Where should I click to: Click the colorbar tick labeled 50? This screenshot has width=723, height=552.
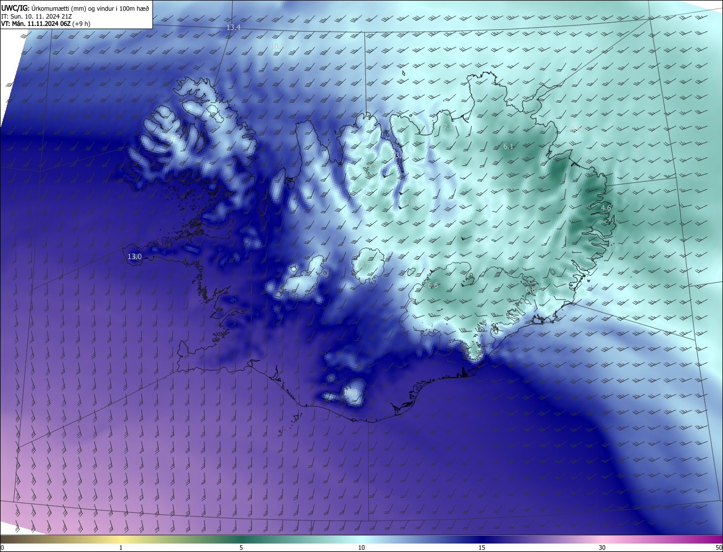718,547
